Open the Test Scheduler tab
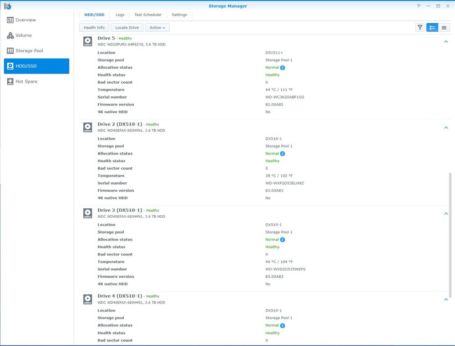 coord(148,15)
